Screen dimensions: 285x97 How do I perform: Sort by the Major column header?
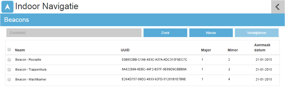(206, 50)
